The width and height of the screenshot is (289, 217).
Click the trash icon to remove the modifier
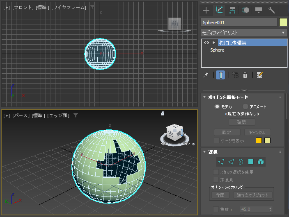tap(245, 75)
